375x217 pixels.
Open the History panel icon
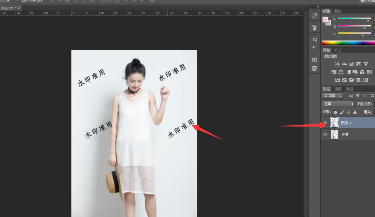pos(314,16)
